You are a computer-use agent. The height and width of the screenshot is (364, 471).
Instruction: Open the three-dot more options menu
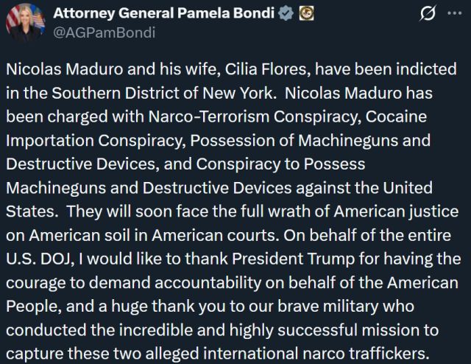[x=456, y=14]
